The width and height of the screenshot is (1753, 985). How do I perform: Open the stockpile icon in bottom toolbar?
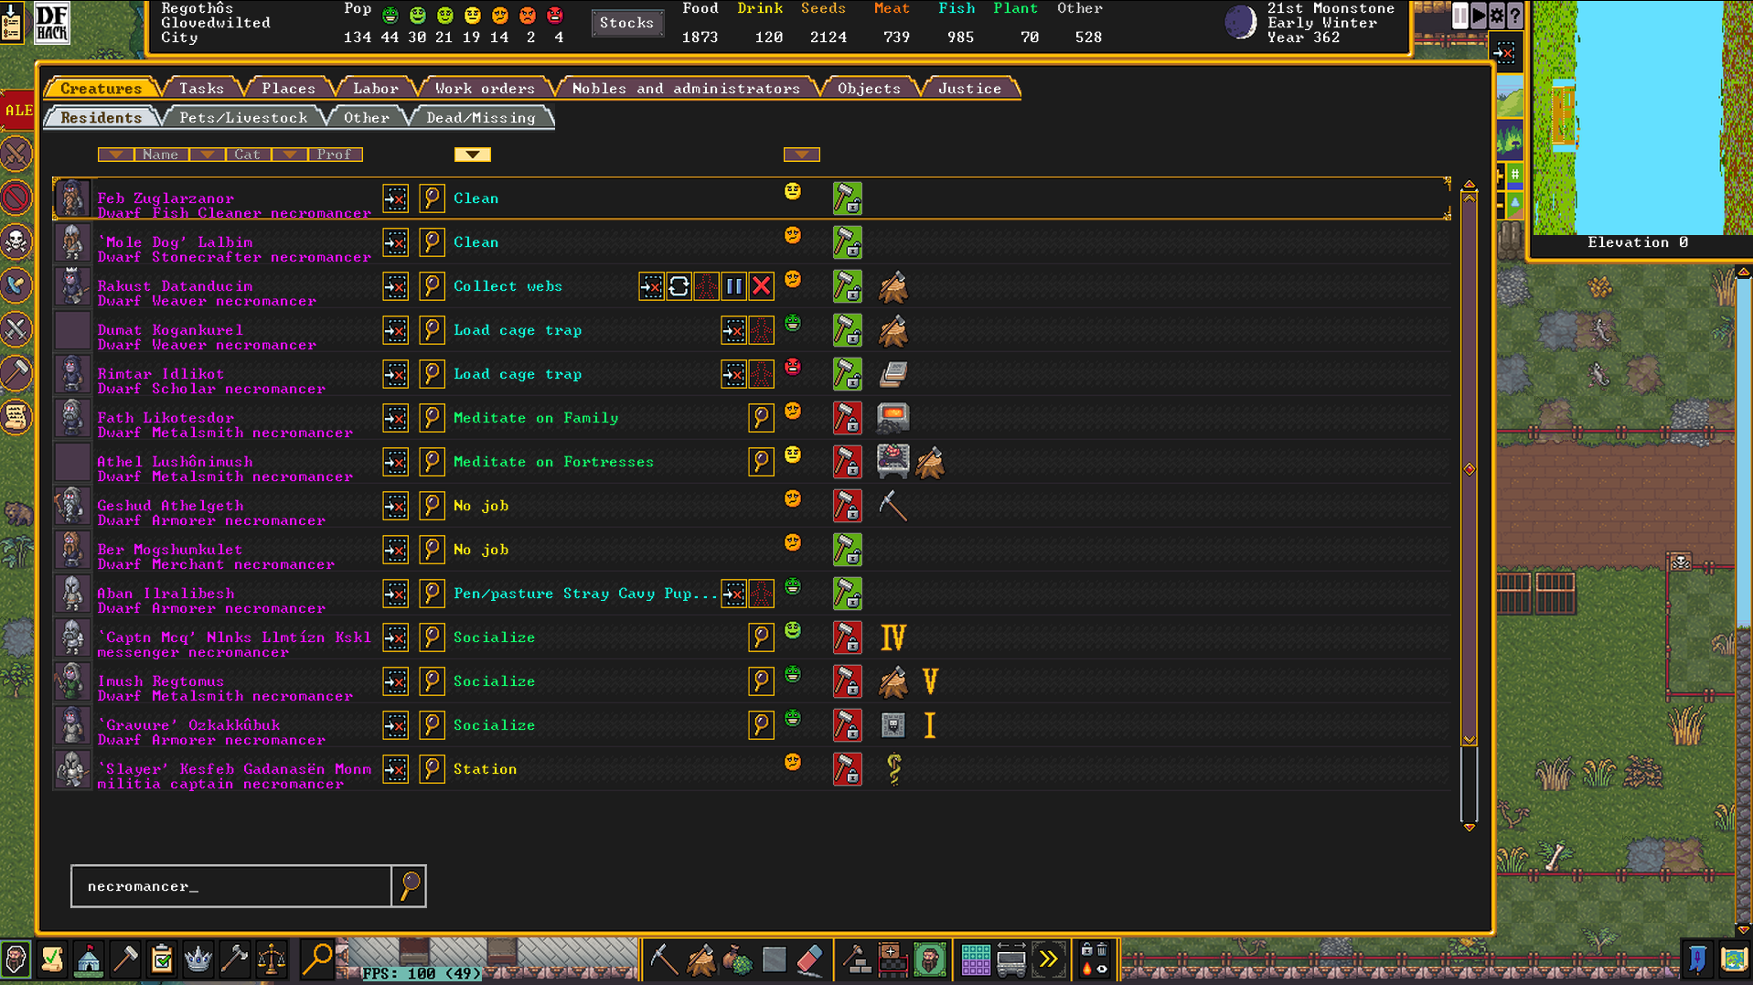(893, 959)
